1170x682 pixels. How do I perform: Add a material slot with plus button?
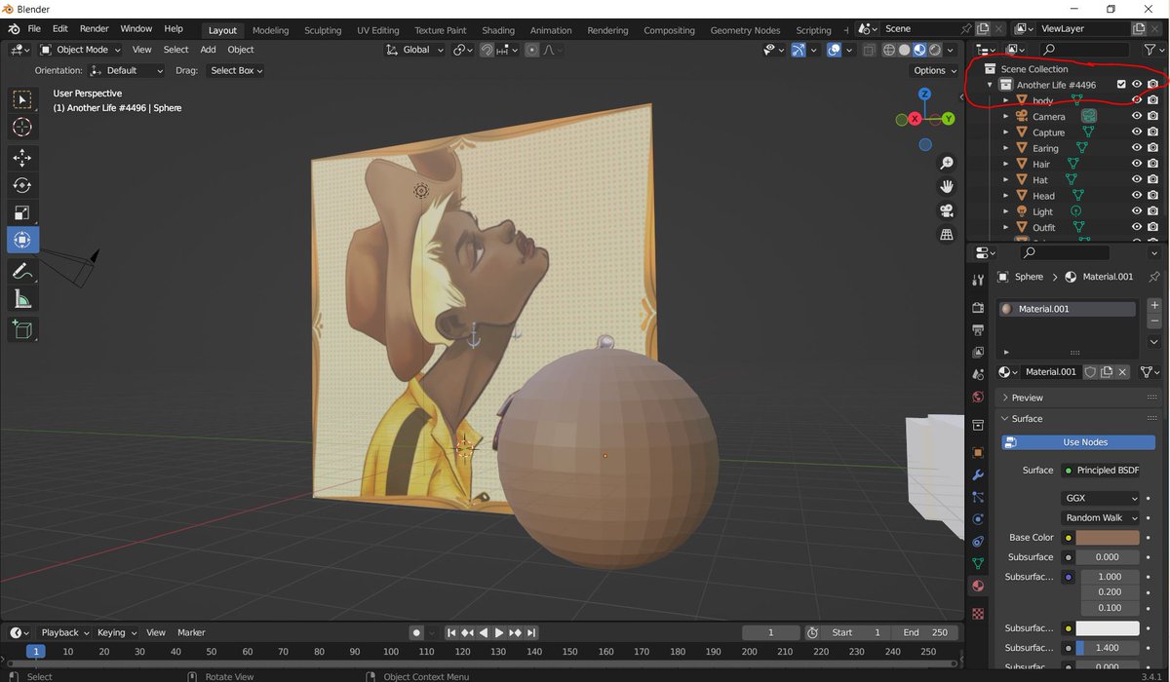click(x=1154, y=305)
